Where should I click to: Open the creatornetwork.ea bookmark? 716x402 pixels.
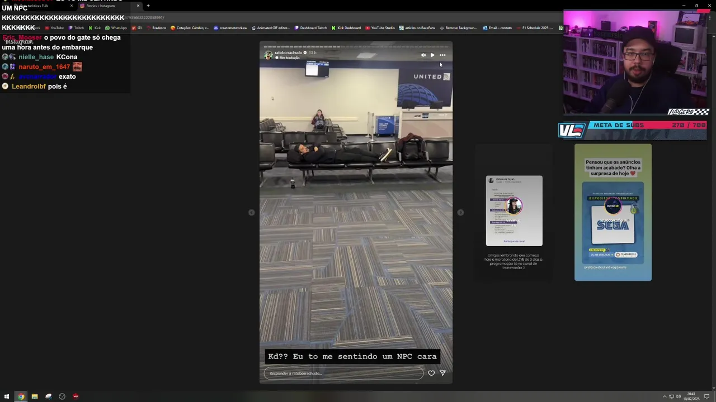[x=230, y=28]
